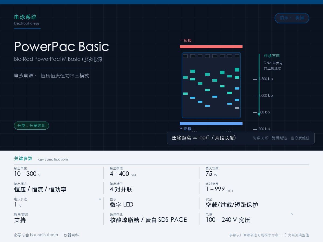Click the 1 V voltage step value

18,205
